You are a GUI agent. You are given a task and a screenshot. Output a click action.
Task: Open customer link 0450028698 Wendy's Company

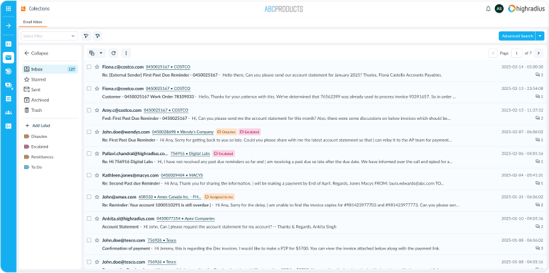click(182, 132)
